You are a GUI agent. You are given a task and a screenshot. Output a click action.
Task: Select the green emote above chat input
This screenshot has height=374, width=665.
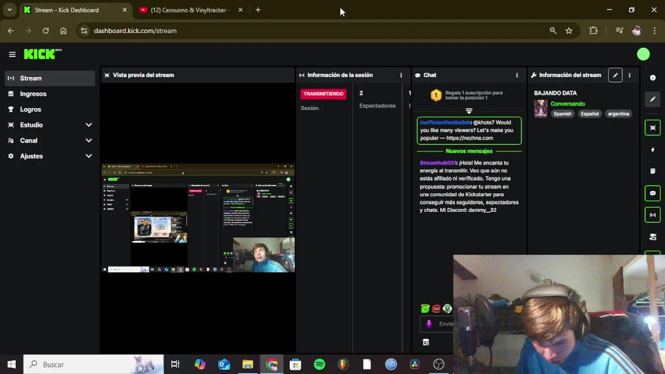click(x=425, y=309)
